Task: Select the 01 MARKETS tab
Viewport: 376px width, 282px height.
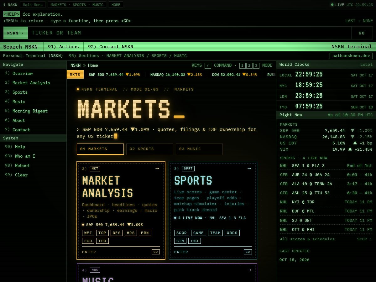Action: (x=100, y=149)
